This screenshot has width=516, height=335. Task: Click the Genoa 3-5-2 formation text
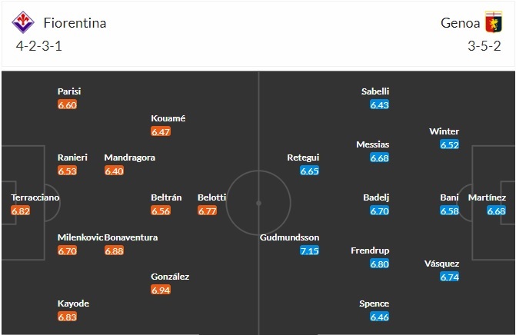pyautogui.click(x=484, y=46)
